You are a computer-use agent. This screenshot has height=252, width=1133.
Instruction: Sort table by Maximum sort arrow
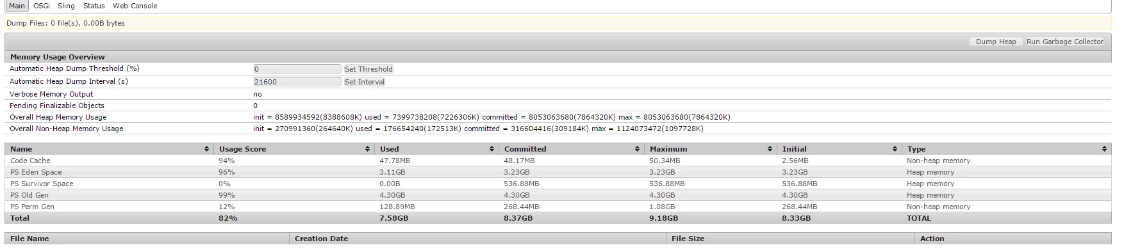point(770,149)
